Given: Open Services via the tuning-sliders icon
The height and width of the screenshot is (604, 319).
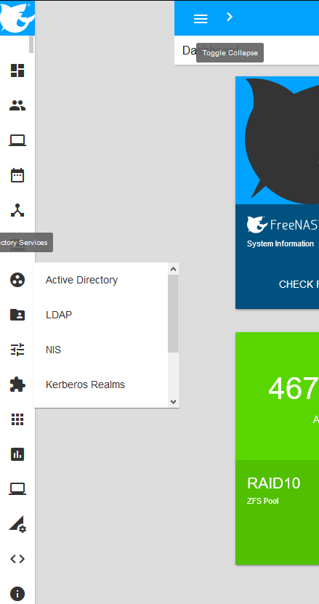Looking at the screenshot, I should coord(17,350).
